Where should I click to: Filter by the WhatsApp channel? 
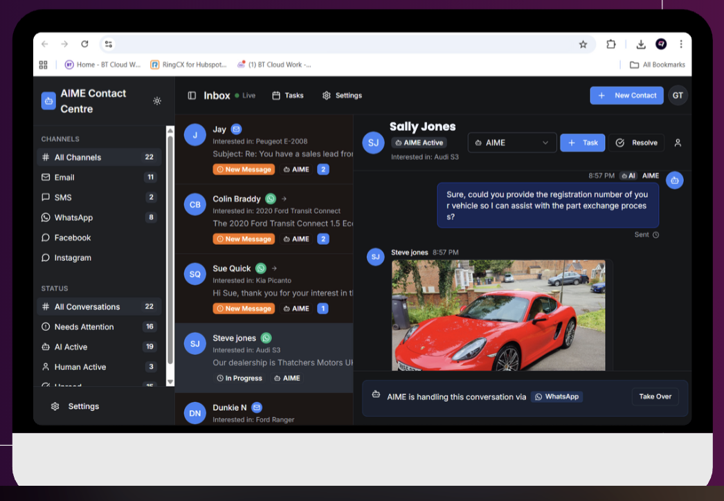[73, 217]
